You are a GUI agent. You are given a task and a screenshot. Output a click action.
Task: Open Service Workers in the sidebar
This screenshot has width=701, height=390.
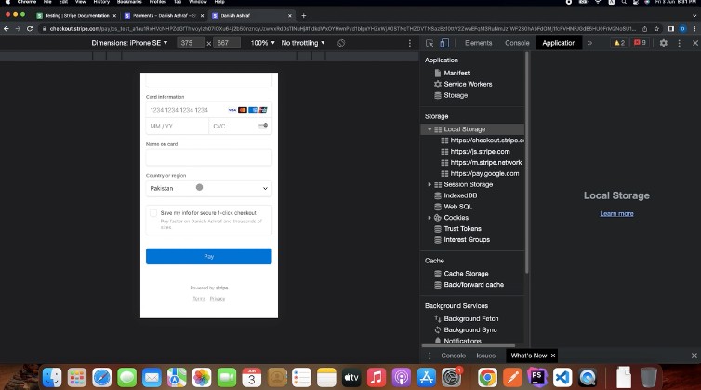click(x=467, y=84)
